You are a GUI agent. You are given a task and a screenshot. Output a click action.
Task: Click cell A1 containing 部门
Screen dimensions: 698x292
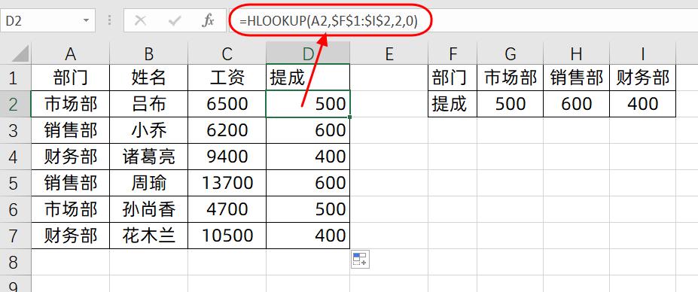tap(70, 78)
